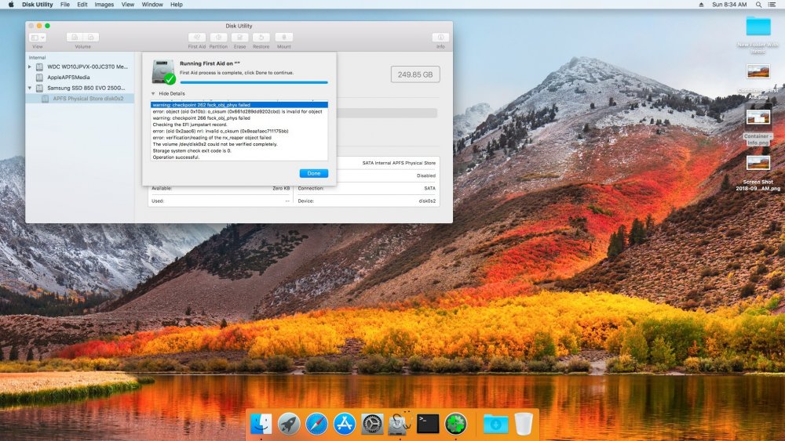
Task: Select AppleAPFSMedia in sidebar
Action: pyautogui.click(x=80, y=78)
